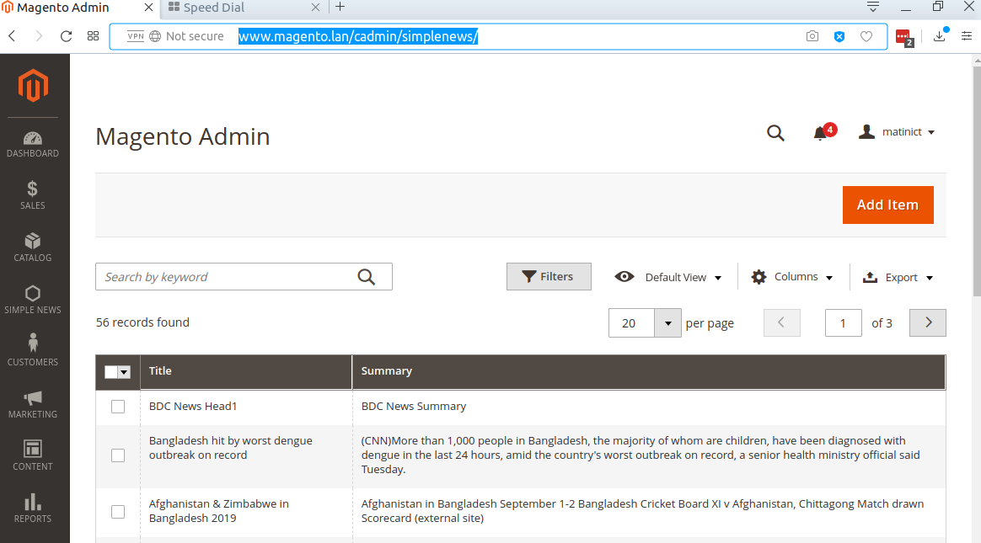Open the Export dropdown

[x=898, y=277]
